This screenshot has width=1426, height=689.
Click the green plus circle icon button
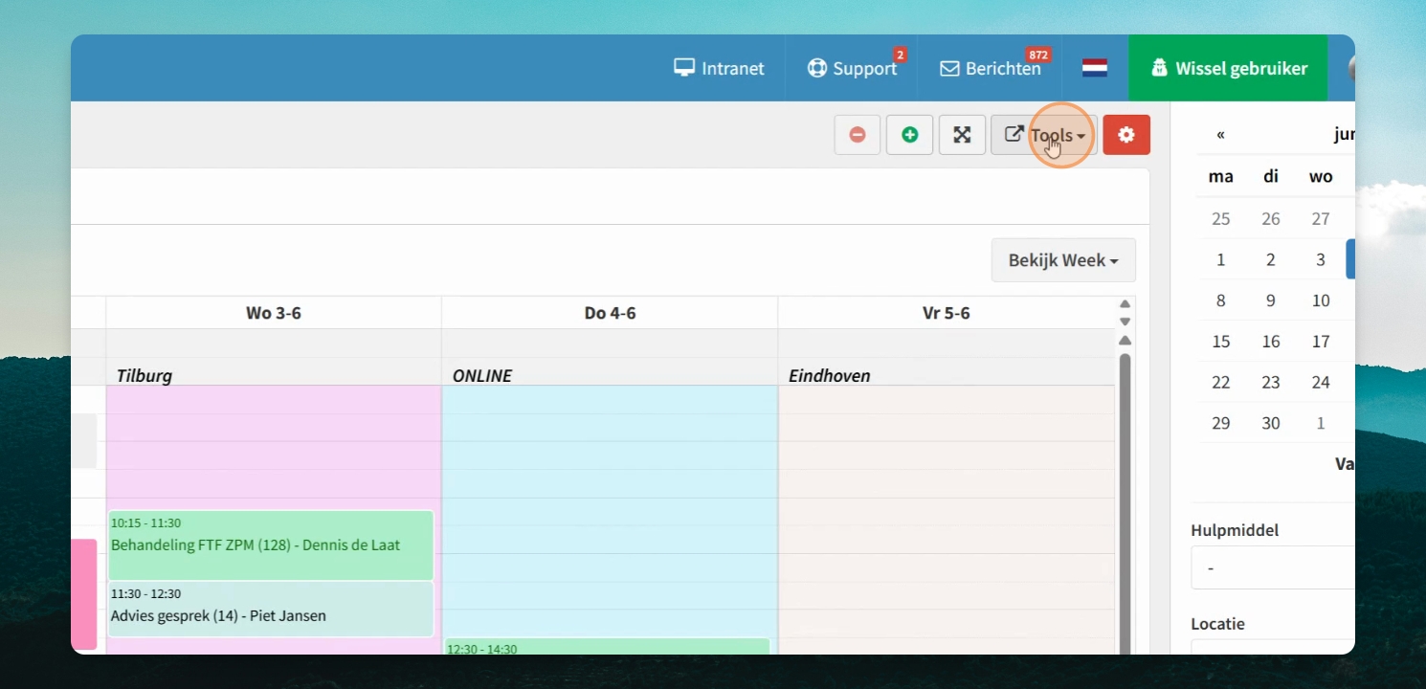[909, 135]
